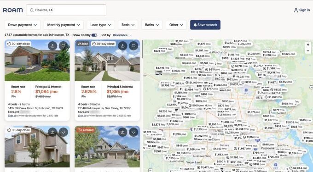Click the 30-day close badge on Still Creek listing
The image size is (313, 172).
click(18, 44)
